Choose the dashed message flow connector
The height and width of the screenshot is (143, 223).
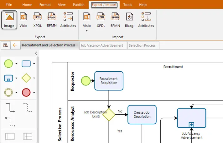[x=10, y=122]
